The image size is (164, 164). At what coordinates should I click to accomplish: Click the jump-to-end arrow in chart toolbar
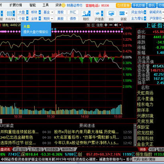pos(116,25)
